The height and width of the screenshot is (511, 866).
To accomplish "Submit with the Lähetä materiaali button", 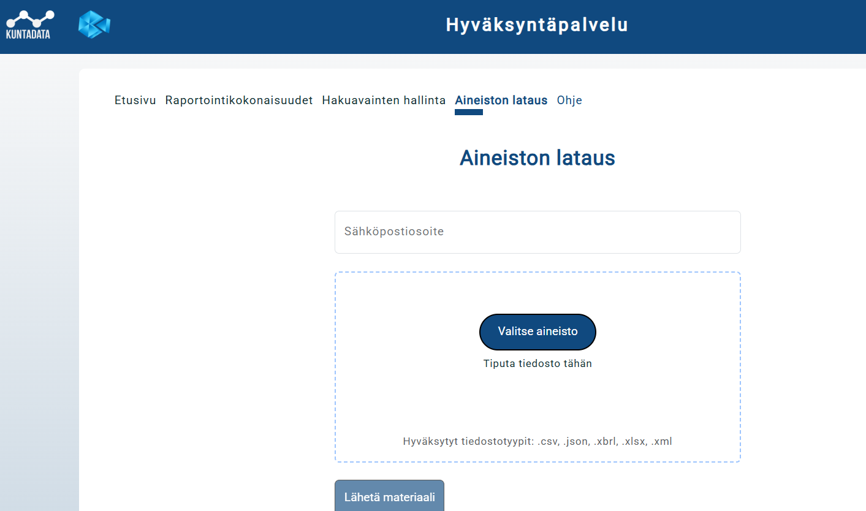I will pyautogui.click(x=389, y=497).
